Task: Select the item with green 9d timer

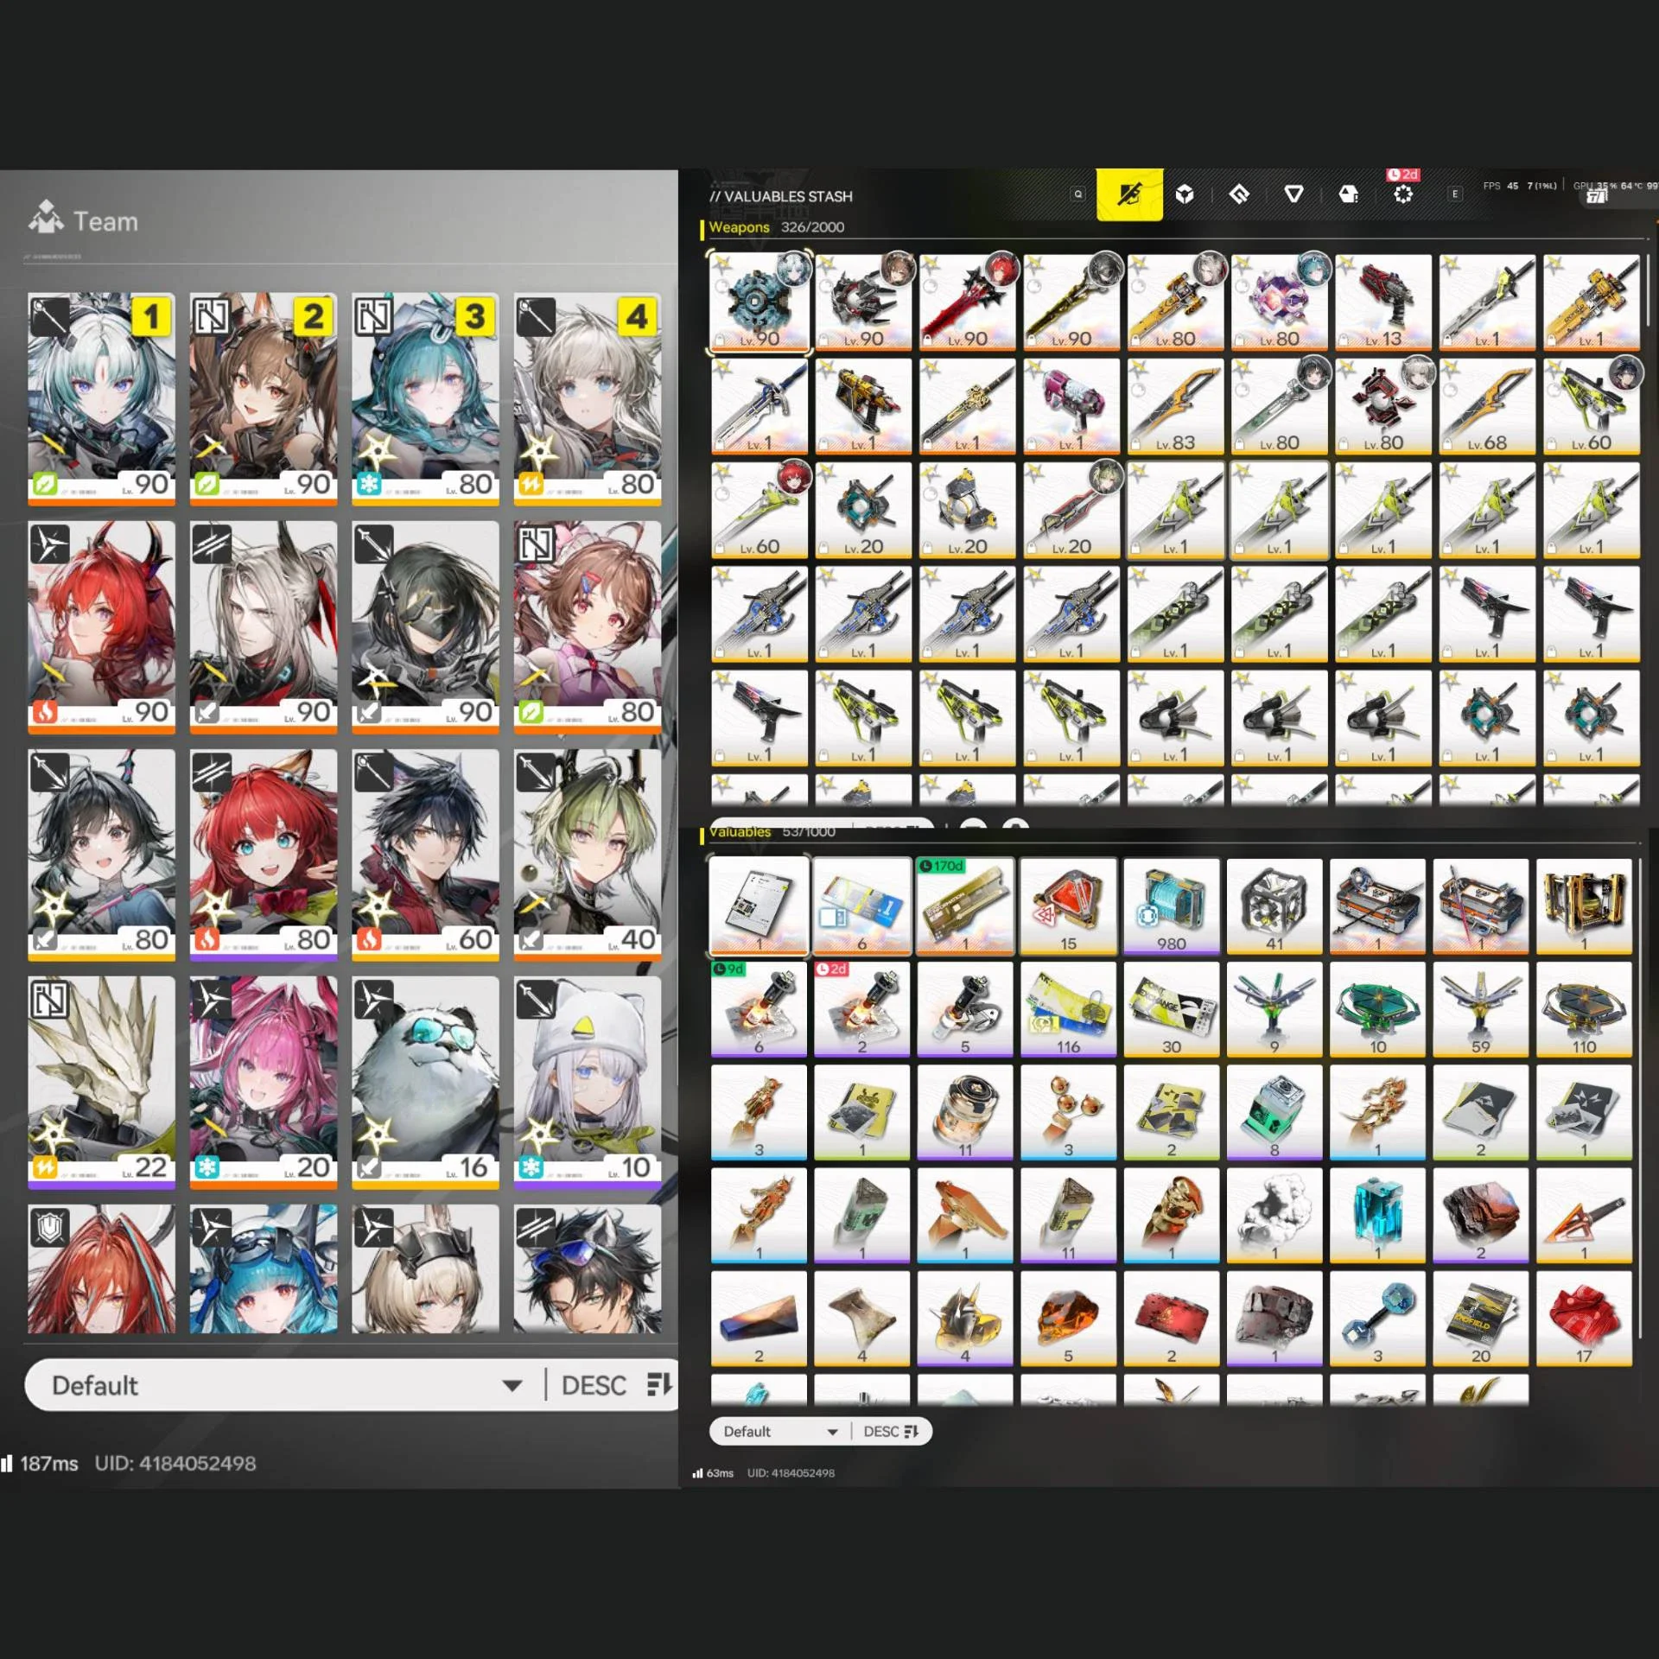Action: 759,1008
